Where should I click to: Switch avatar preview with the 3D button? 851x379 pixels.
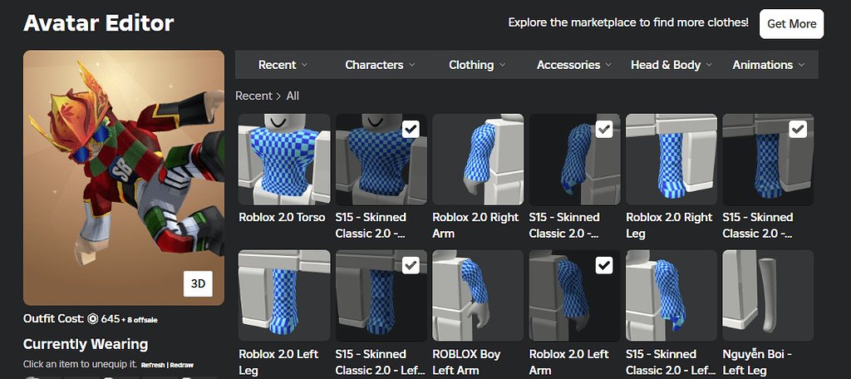click(x=198, y=284)
